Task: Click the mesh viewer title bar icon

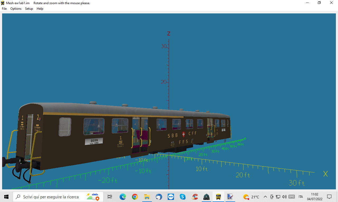Action: pyautogui.click(x=3, y=3)
